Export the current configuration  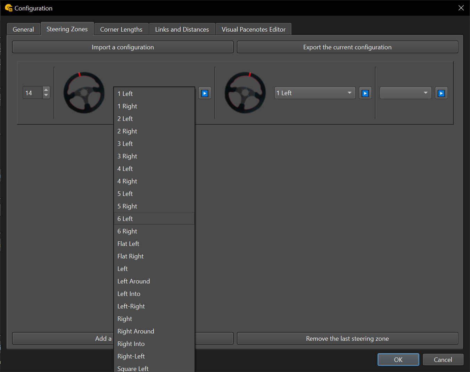coord(347,47)
